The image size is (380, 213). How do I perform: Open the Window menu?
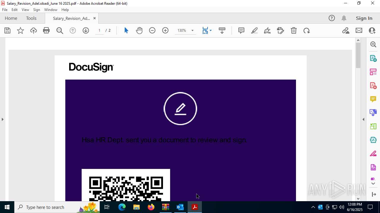(x=51, y=10)
